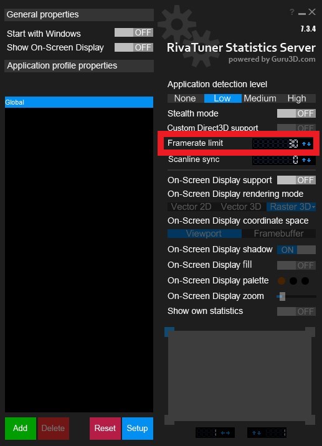
Task: Open the Setup button
Action: click(x=138, y=429)
